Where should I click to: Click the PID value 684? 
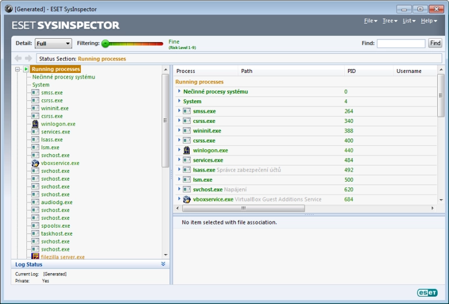[x=349, y=199]
